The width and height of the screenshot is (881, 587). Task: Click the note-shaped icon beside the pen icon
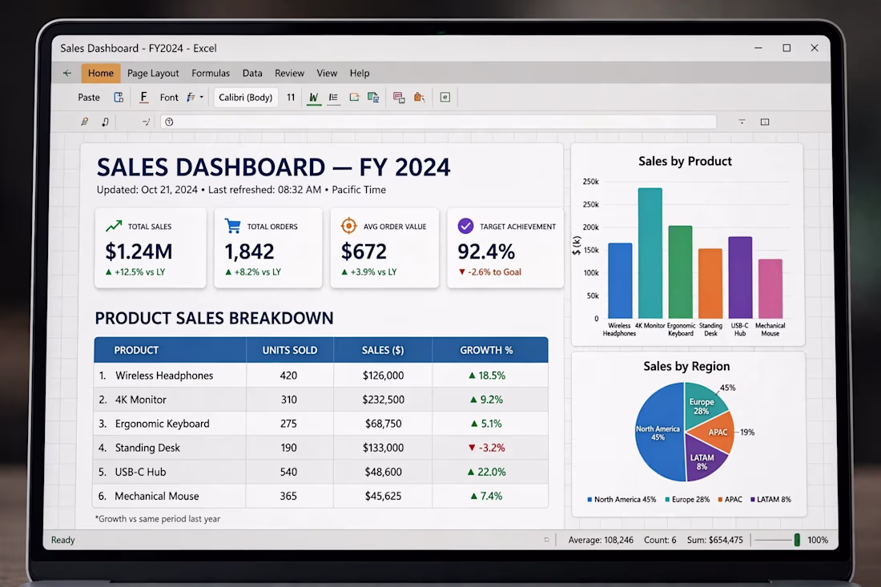pos(105,122)
